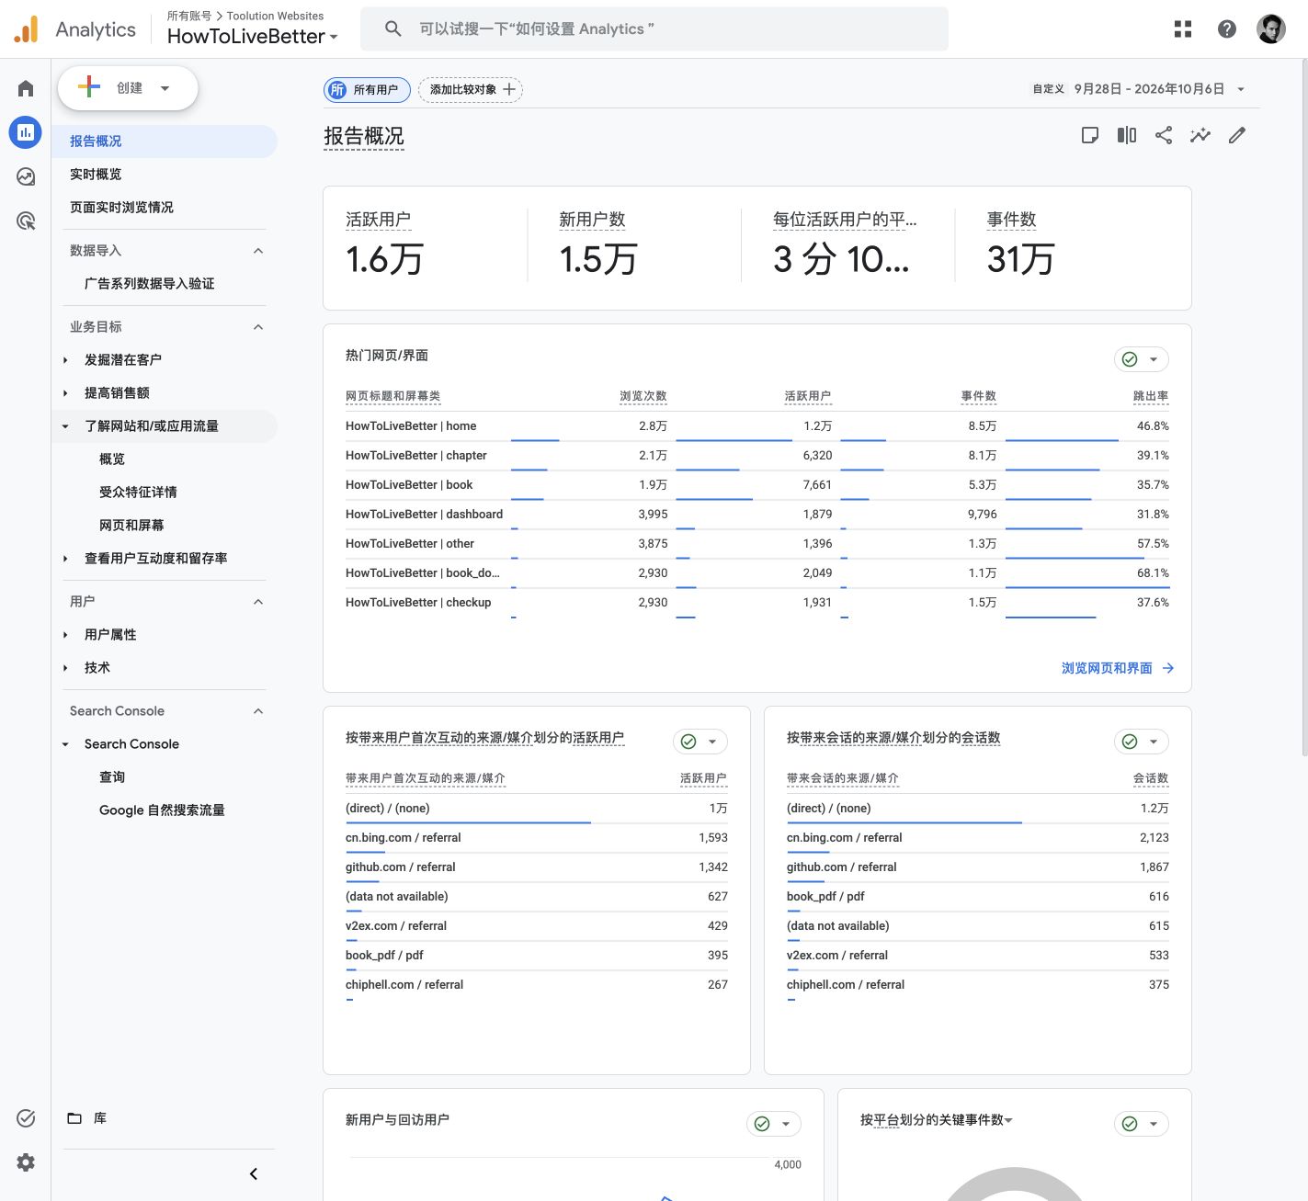Open the Advertising icon in left rail
Image resolution: width=1308 pixels, height=1201 pixels.
[x=26, y=221]
